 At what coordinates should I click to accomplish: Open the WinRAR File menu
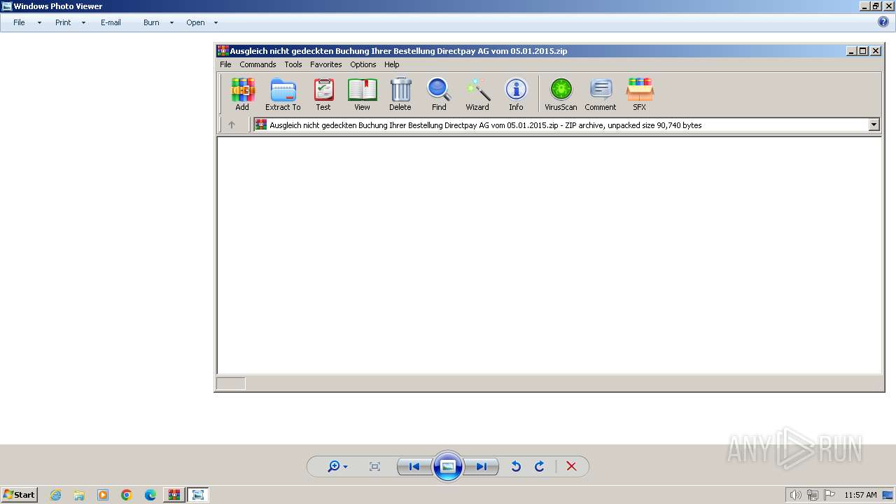coord(225,64)
